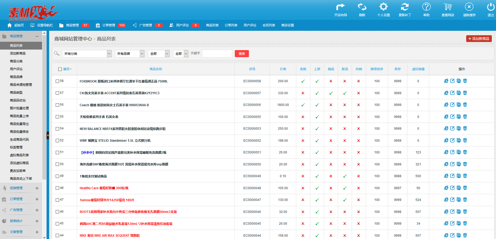Image resolution: width=496 pixels, height=239 pixels.
Task: Open 个人设置 gear icon
Action: pos(384,7)
